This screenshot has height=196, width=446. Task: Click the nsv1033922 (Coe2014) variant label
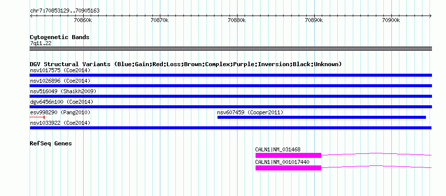tap(60, 123)
